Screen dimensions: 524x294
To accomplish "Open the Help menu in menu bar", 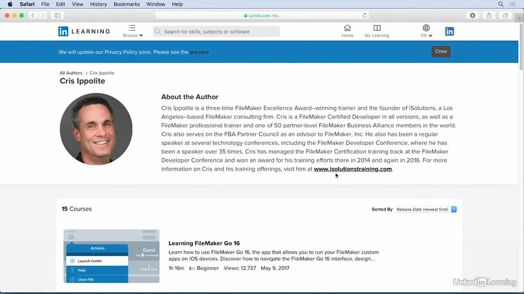I will click(177, 4).
